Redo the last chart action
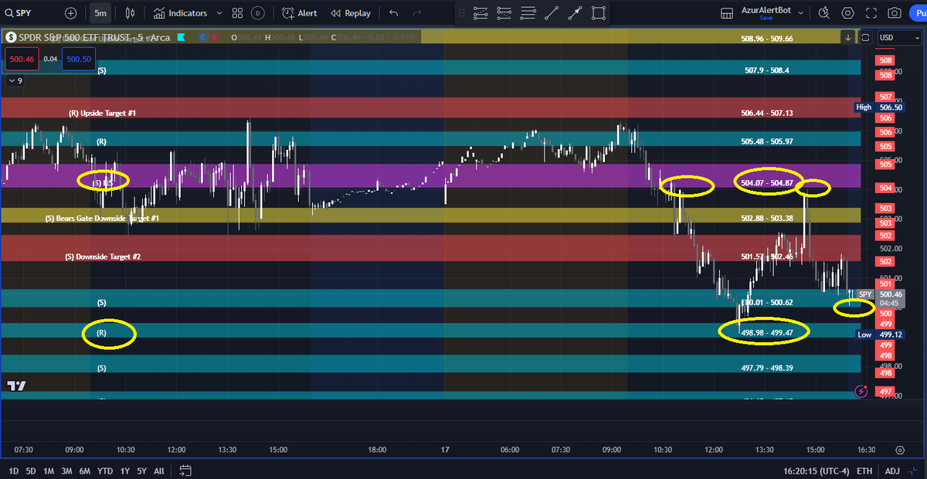 coord(417,13)
